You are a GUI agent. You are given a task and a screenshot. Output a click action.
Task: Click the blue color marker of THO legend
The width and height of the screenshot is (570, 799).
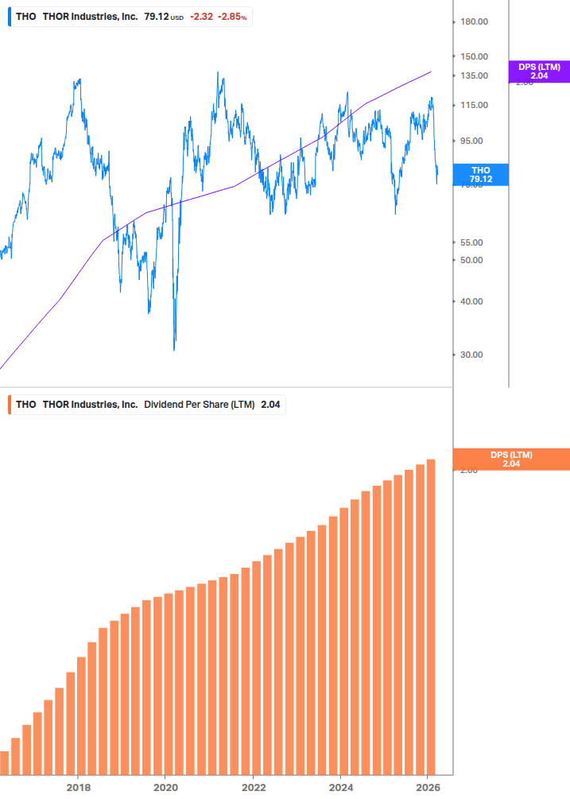coord(10,17)
